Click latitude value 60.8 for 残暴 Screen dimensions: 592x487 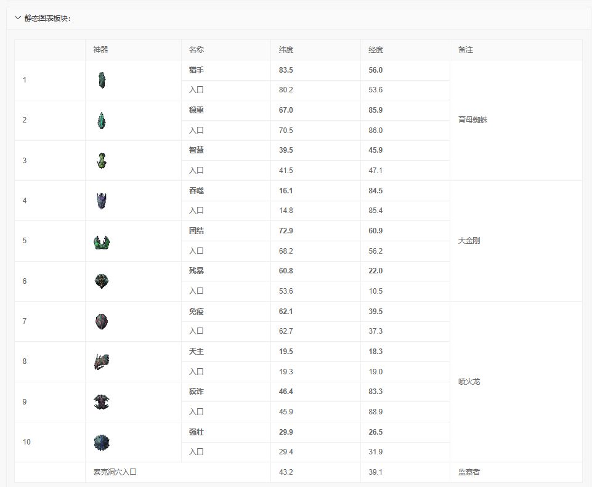click(286, 271)
